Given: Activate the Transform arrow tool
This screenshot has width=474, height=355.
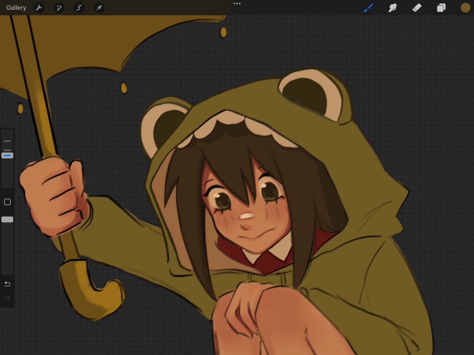Looking at the screenshot, I should [99, 8].
